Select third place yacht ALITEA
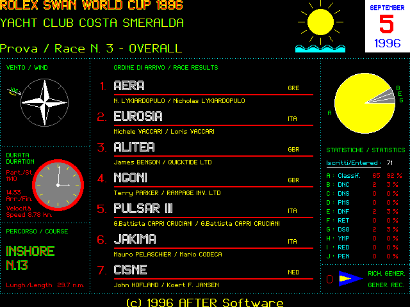410x307 pixels. [x=134, y=147]
